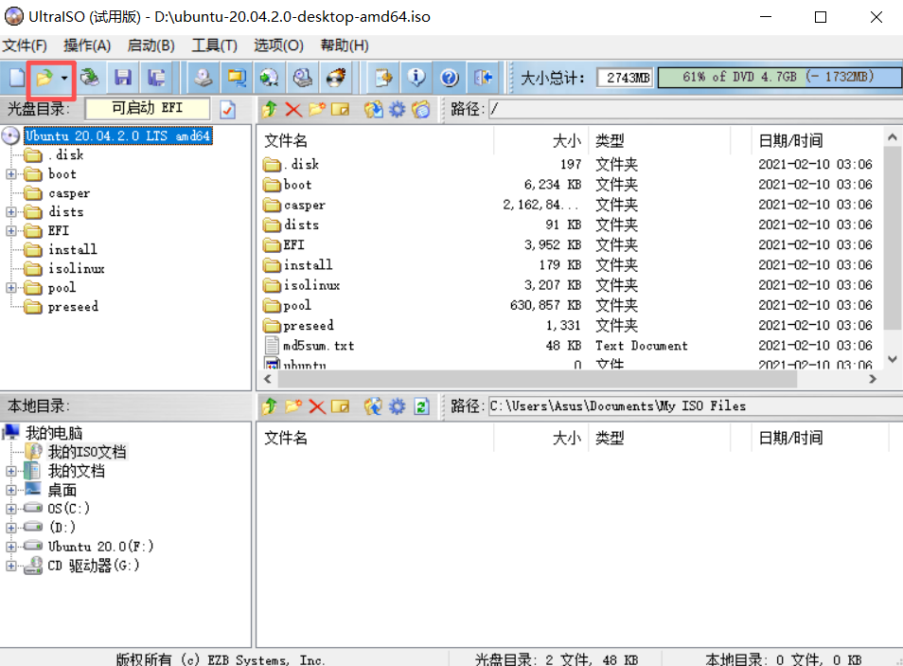Expand the EFI folder in disc tree
The width and height of the screenshot is (903, 666).
[11, 230]
